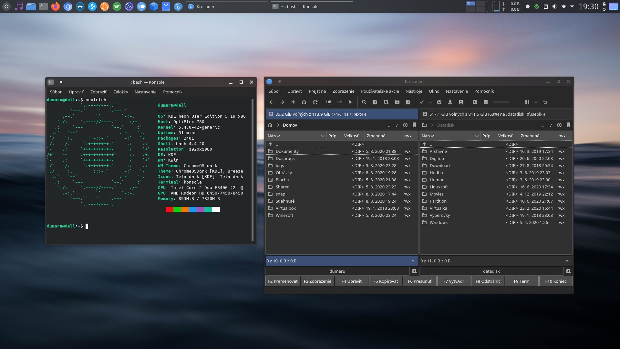Open history clock icon of the Domov panel
Screen dimensions: 620x349
point(405,125)
